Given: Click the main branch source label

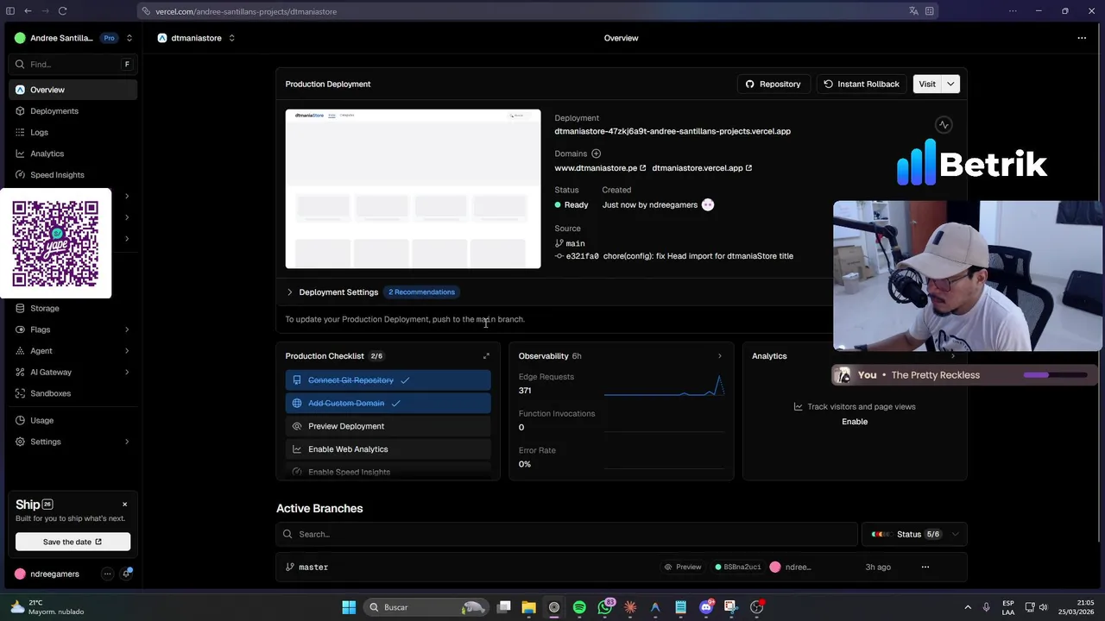Looking at the screenshot, I should point(575,243).
